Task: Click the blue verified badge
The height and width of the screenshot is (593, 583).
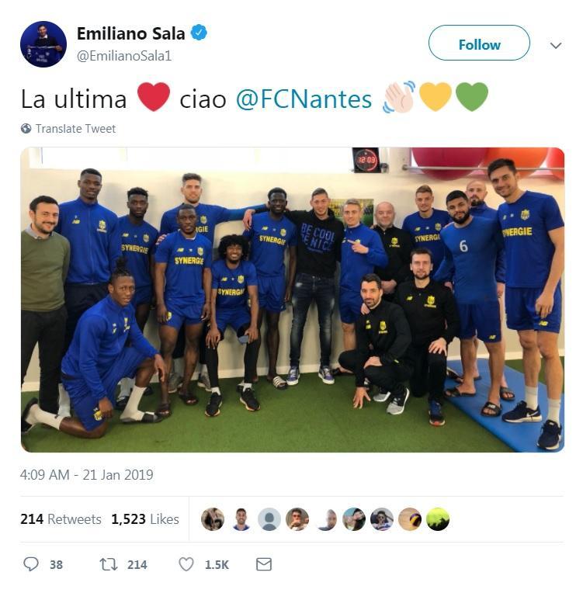Action: click(199, 33)
